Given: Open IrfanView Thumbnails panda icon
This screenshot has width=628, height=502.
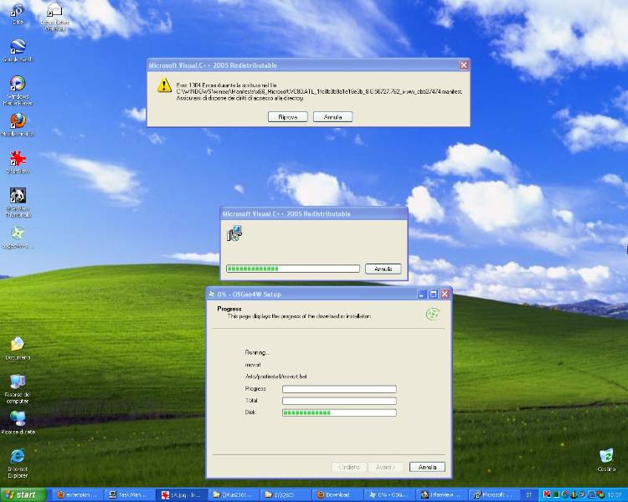Looking at the screenshot, I should [18, 197].
